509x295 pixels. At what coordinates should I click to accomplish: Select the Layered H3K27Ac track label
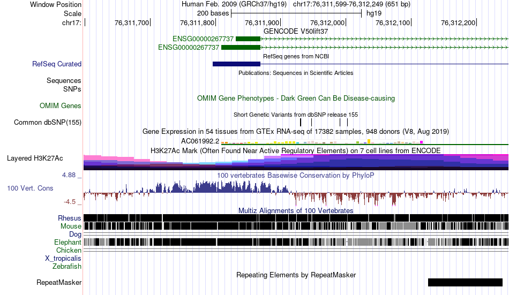[35, 158]
